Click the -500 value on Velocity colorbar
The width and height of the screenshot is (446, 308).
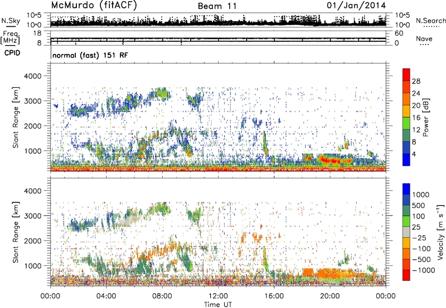coord(421,259)
